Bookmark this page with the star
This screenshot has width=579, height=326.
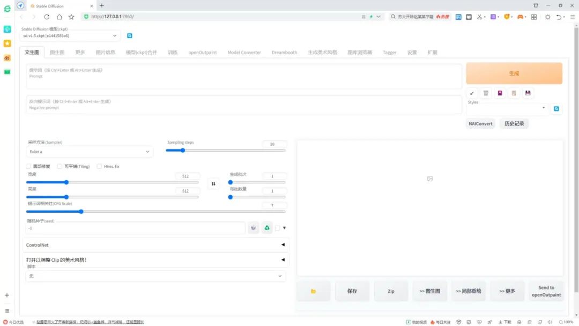71,17
